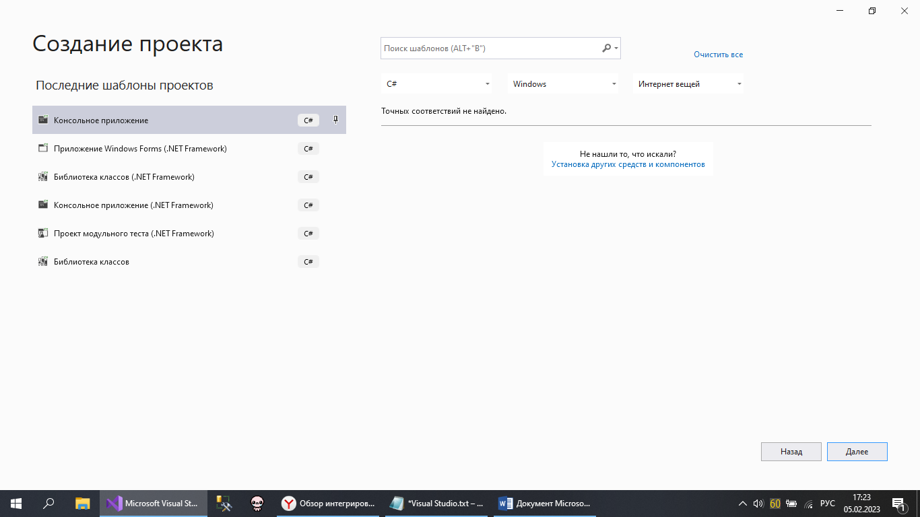Click the Консольное приложение template icon
The image size is (920, 517).
(x=43, y=120)
